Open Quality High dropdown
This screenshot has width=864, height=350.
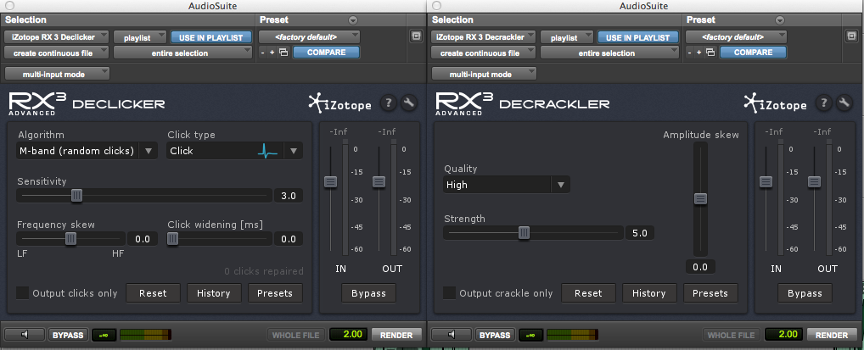click(507, 185)
